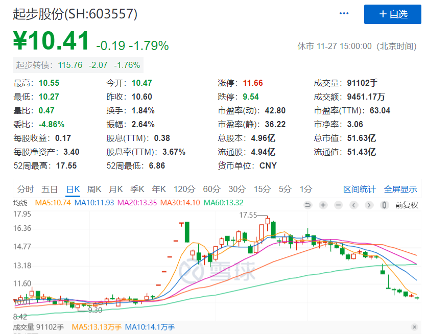The height and width of the screenshot is (334, 427).
Task: Select the 1分 one-minute chart tab
Action: click(x=305, y=189)
